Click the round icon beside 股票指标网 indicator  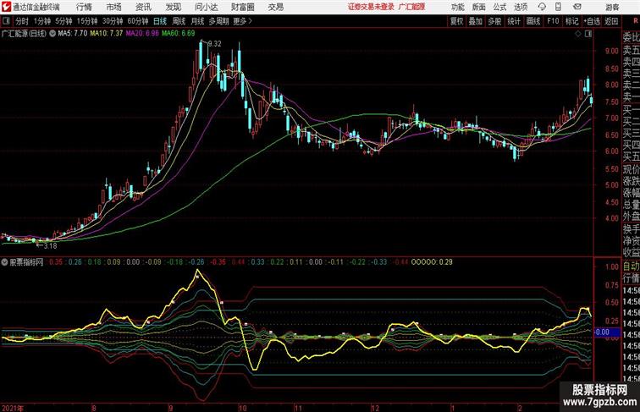tap(4, 262)
